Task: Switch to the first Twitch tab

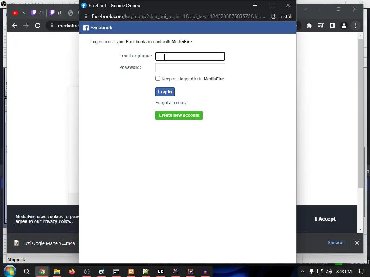Action: point(37,13)
